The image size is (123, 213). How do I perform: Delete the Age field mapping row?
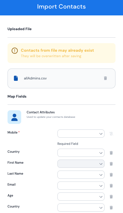(x=111, y=197)
